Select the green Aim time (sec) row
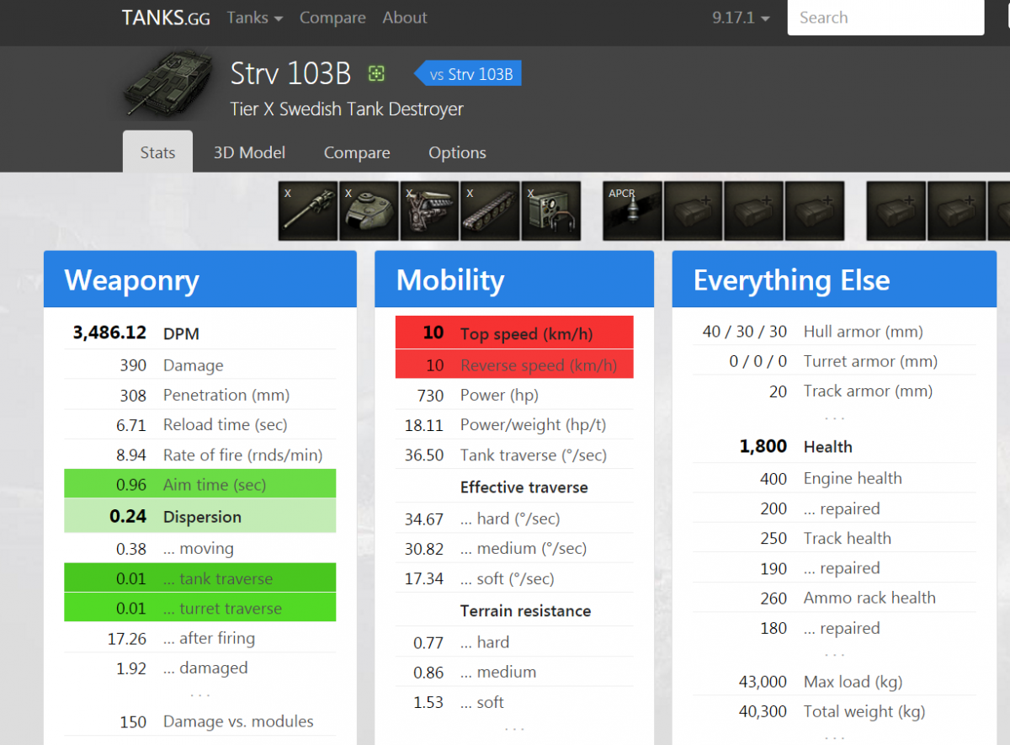Screen dimensions: 1010x745 pyautogui.click(x=200, y=485)
